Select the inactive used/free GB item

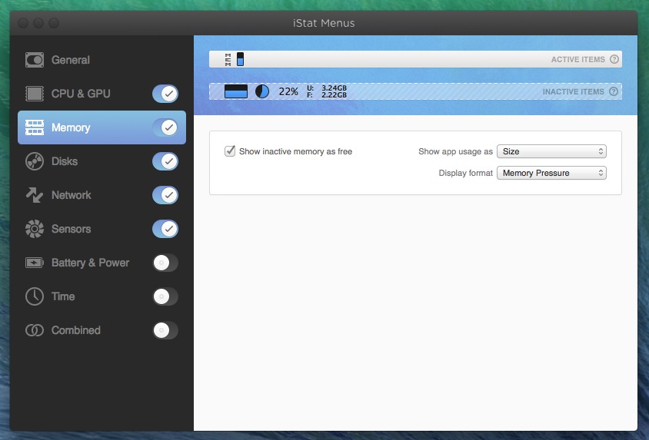(x=327, y=91)
